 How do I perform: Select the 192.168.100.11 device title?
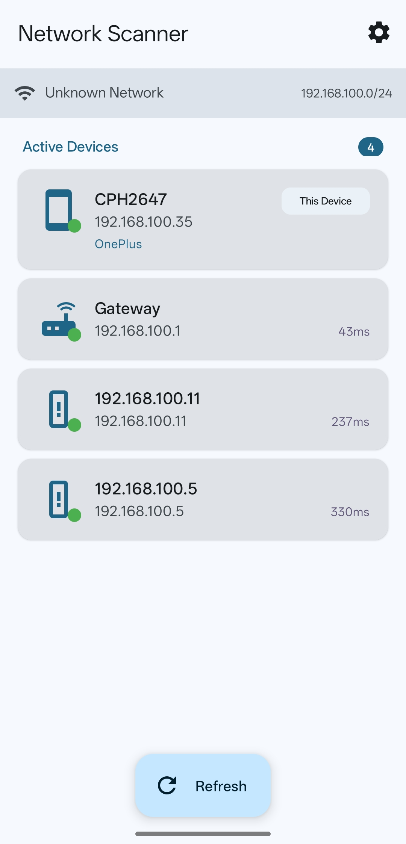(x=147, y=399)
